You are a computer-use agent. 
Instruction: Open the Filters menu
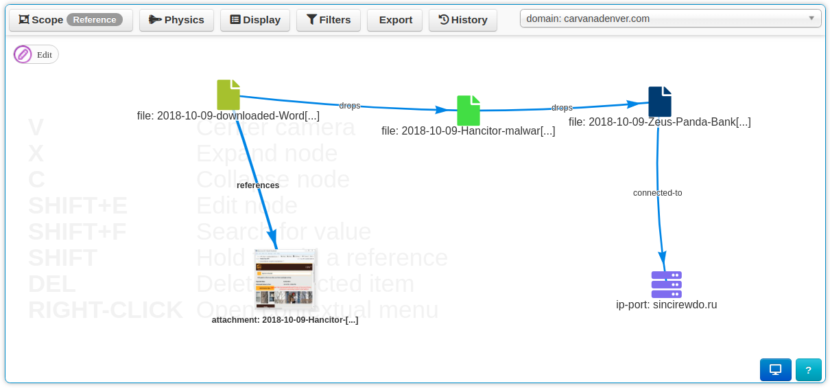point(329,20)
